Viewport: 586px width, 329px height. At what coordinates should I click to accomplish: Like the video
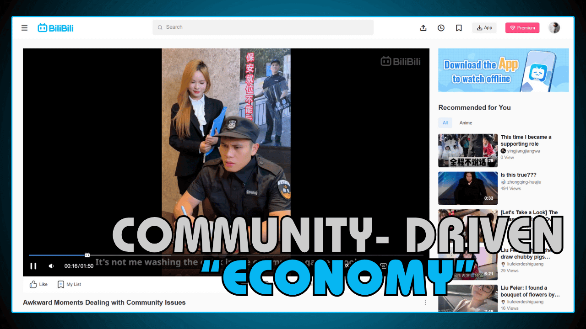click(38, 284)
